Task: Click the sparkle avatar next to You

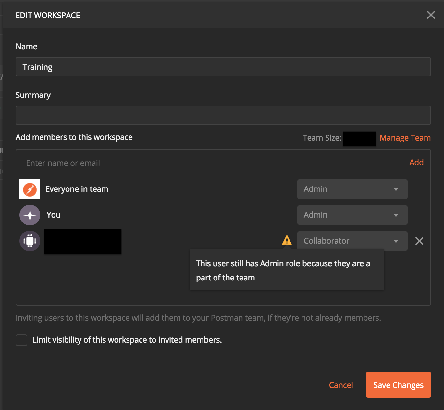Action: point(30,215)
